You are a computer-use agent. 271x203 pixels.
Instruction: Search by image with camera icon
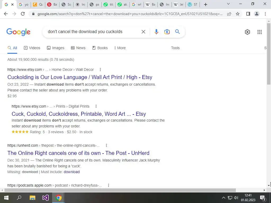coord(167,32)
